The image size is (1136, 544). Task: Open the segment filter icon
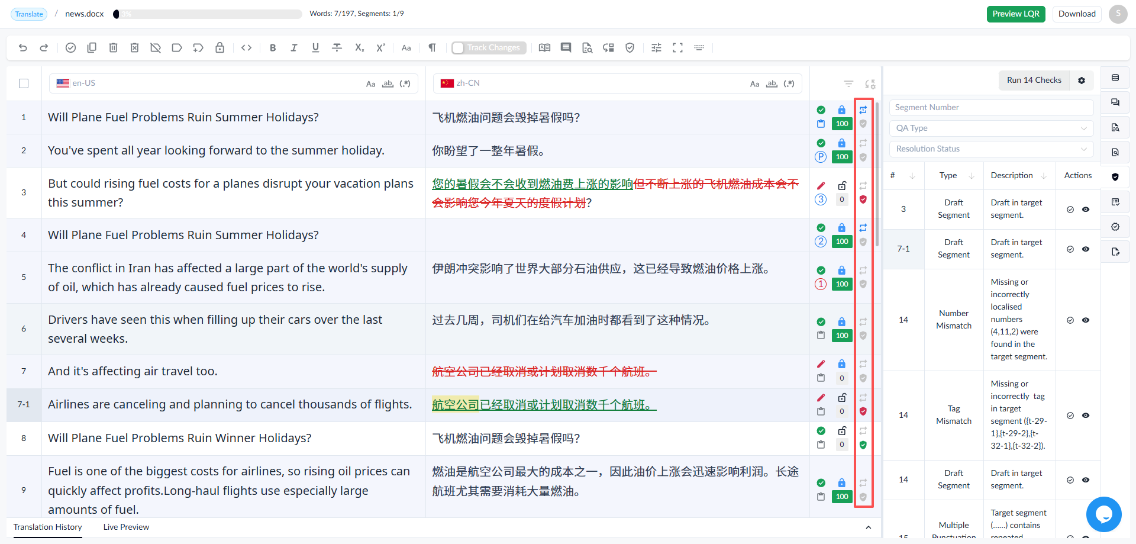tap(848, 84)
